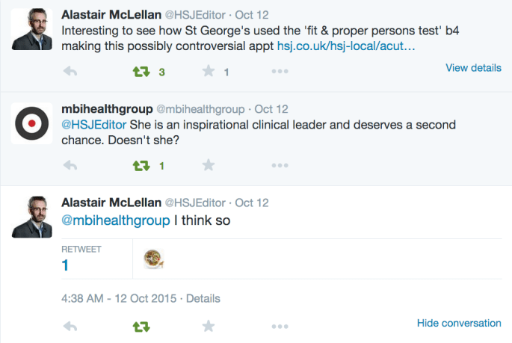Click the retweeter's small avatar thumbnail
Image resolution: width=512 pixels, height=343 pixels.
[154, 259]
